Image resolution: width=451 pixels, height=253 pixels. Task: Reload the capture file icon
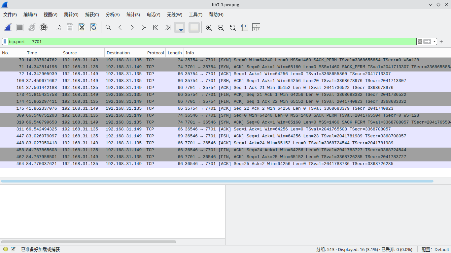point(94,28)
